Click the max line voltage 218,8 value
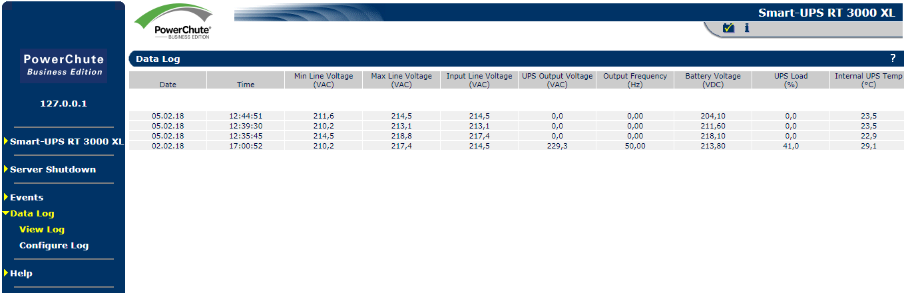Viewport: 904px width, 293px height. [x=401, y=136]
